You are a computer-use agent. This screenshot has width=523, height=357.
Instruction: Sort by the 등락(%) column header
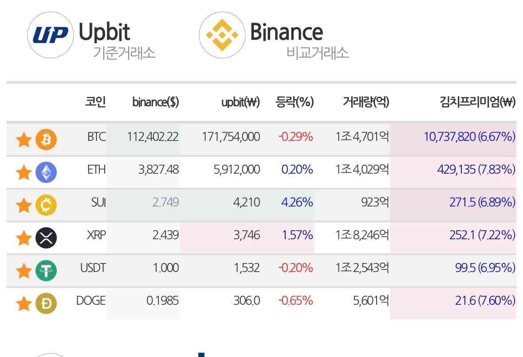pos(295,102)
